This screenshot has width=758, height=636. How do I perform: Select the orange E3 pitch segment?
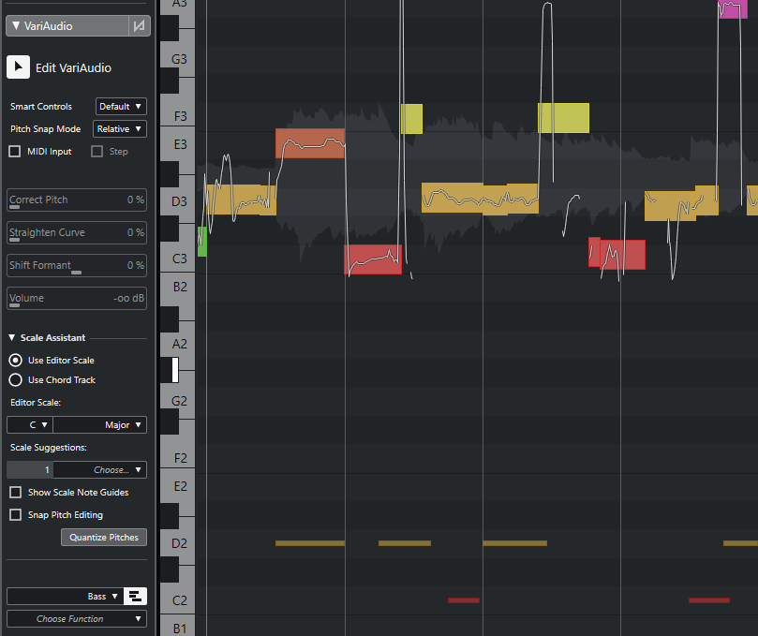tap(310, 143)
